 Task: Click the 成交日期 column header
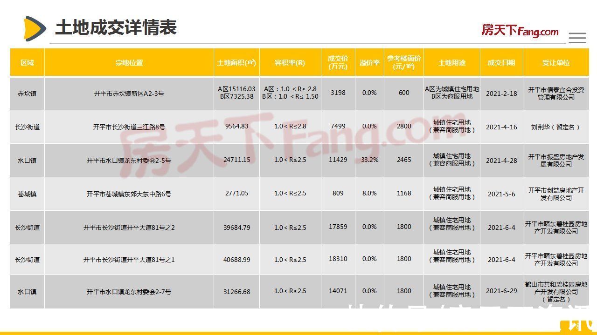[x=501, y=62]
